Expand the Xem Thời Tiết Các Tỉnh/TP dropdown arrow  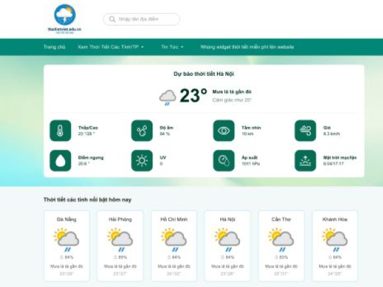click(x=142, y=47)
